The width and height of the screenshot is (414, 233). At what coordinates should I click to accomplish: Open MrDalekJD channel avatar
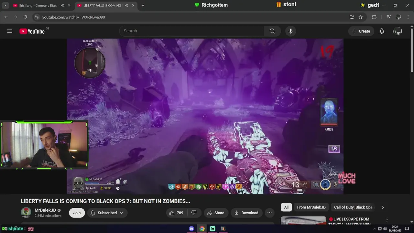coord(26,213)
